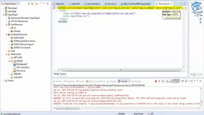
Task: Switch to first.controller.js editor tab
Action: pos(92,4)
